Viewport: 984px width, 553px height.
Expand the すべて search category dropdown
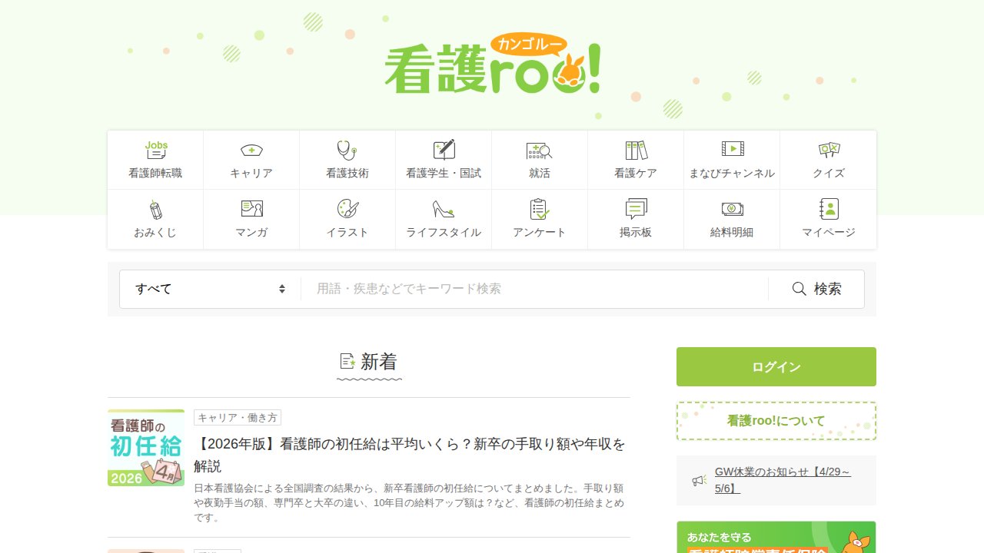point(209,288)
